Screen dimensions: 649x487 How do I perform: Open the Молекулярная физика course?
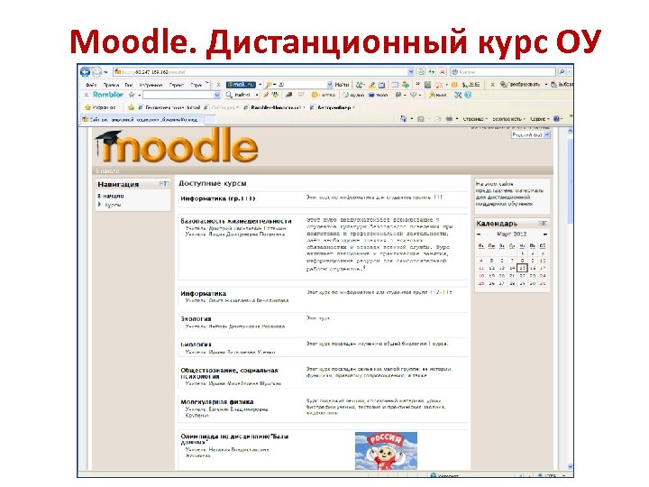pyautogui.click(x=217, y=402)
